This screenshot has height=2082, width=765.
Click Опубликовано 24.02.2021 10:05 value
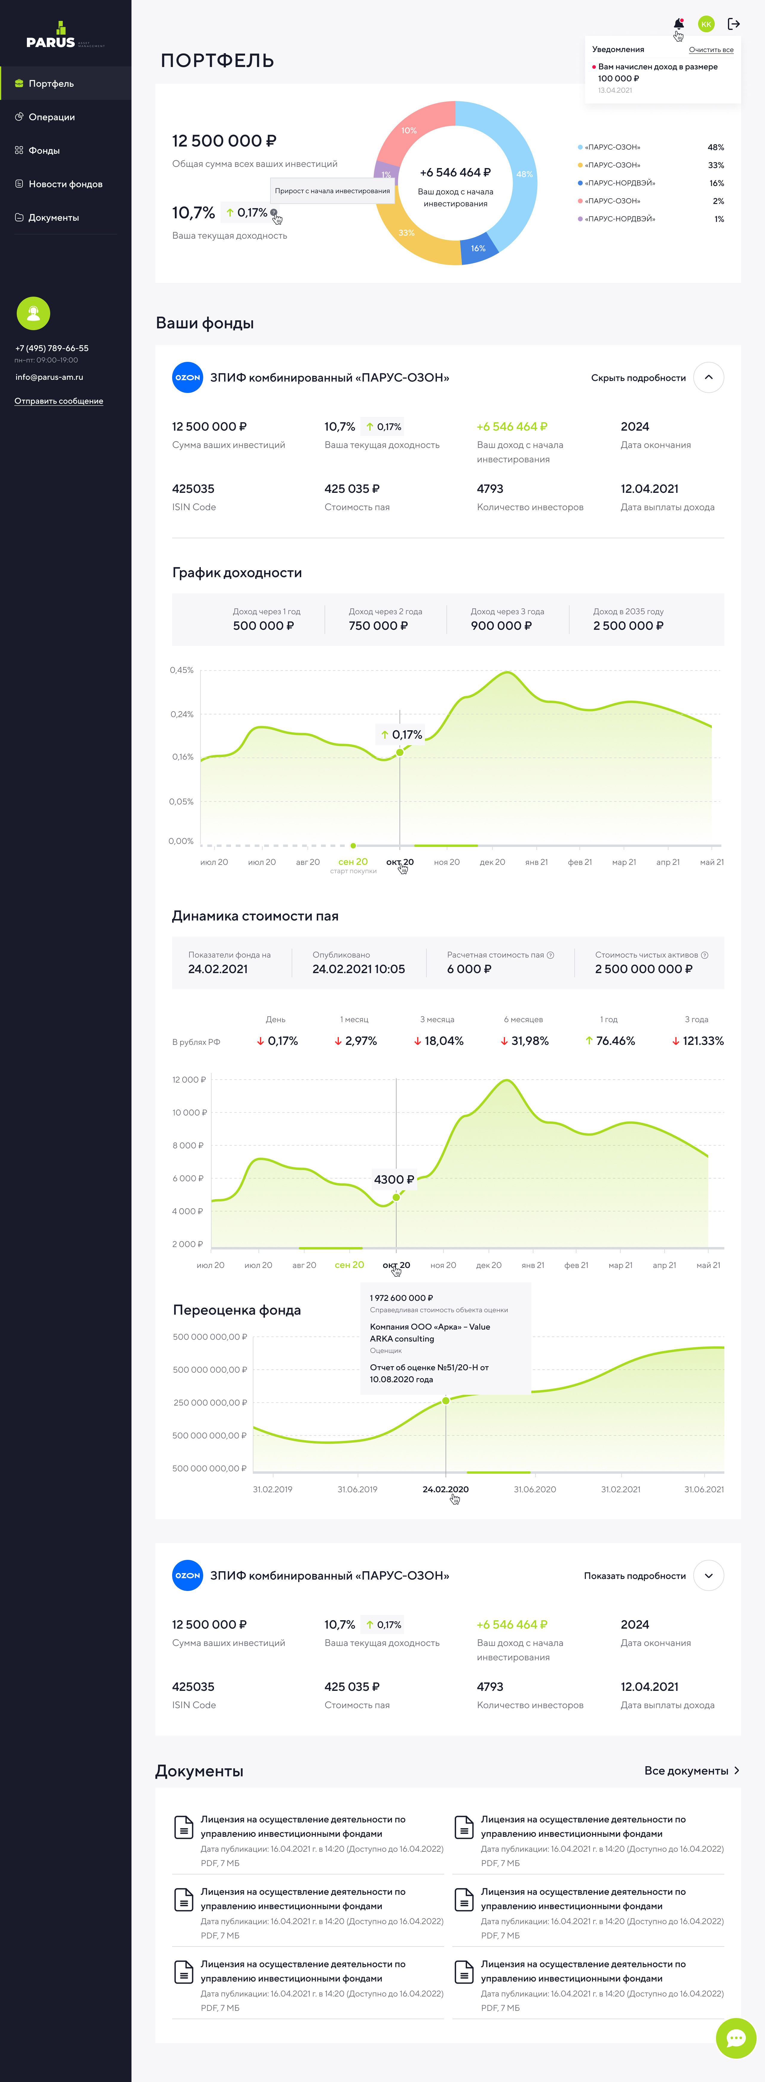tap(359, 969)
